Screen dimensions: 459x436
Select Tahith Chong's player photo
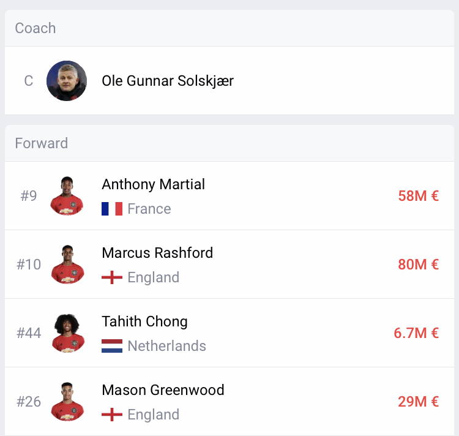tap(67, 333)
